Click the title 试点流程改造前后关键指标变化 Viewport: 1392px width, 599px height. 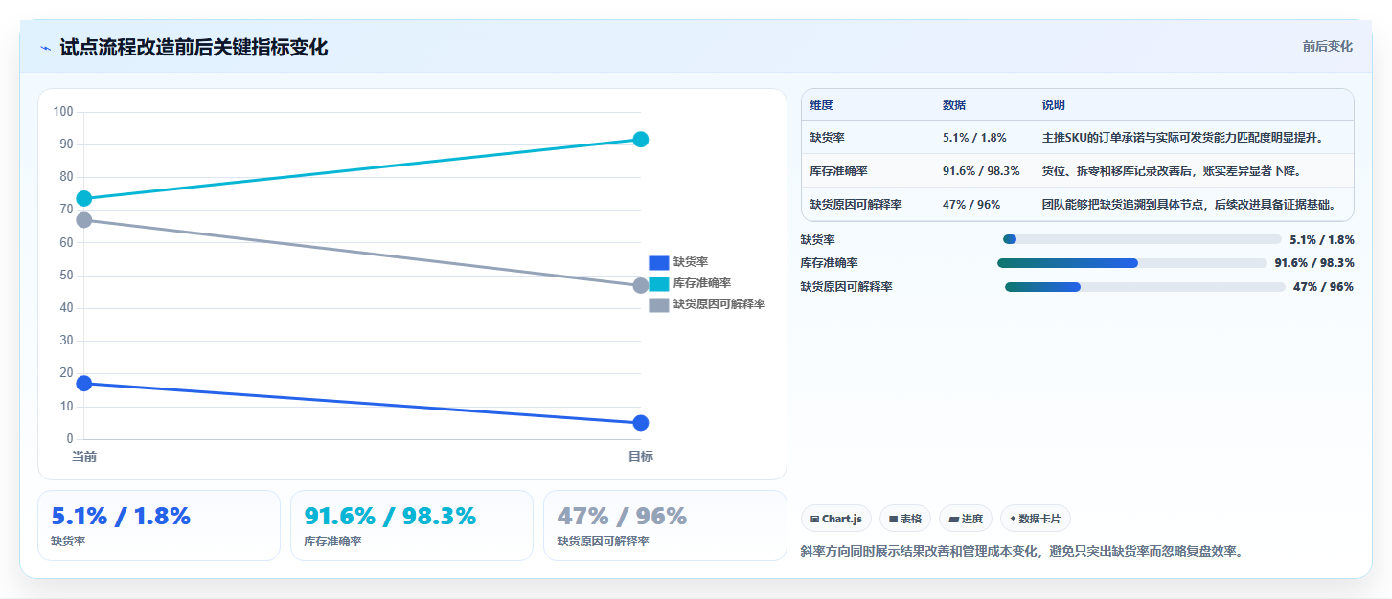[194, 48]
